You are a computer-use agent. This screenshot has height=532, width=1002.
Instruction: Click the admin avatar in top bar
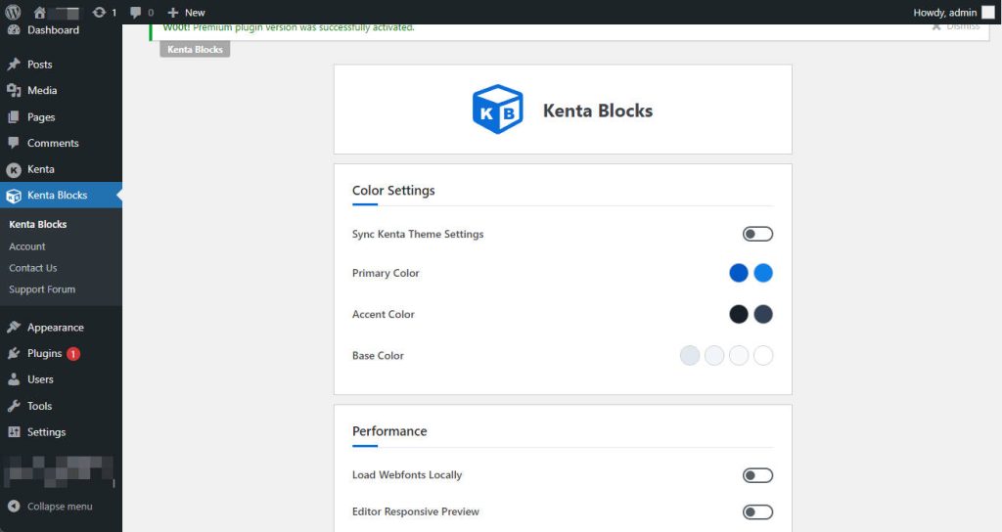988,12
